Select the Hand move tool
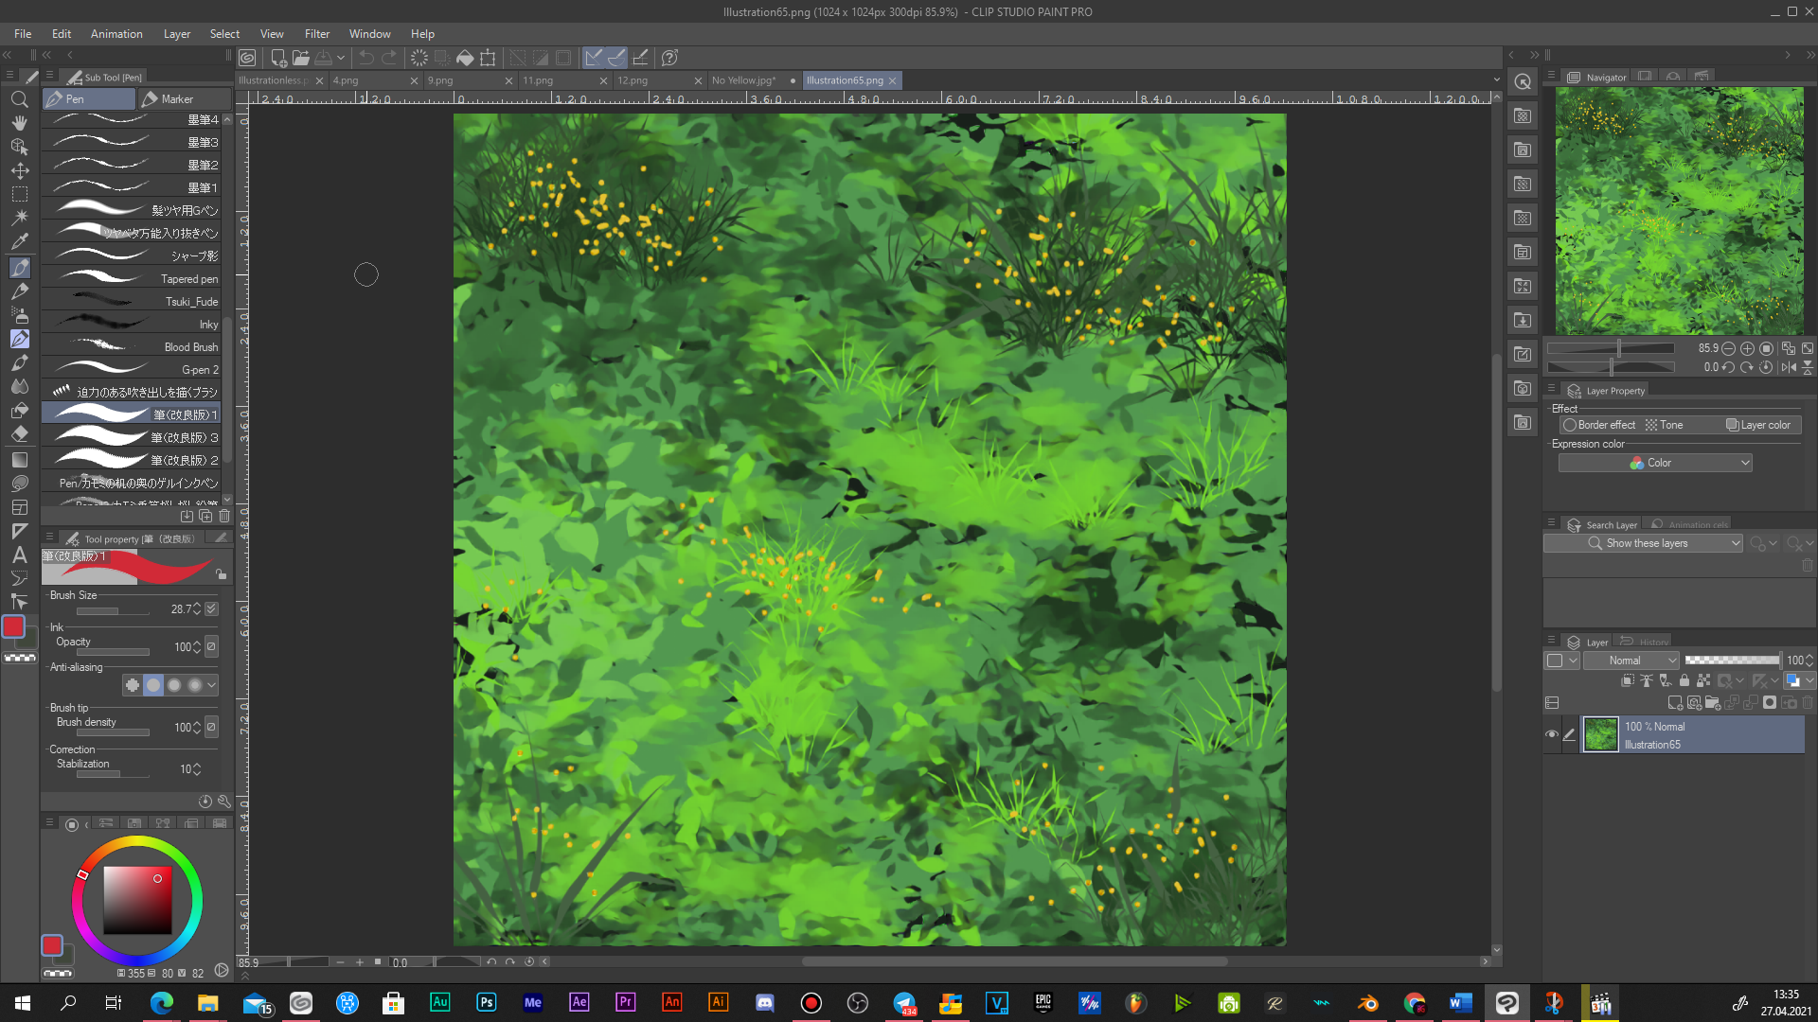This screenshot has height=1022, width=1818. coord(19,123)
